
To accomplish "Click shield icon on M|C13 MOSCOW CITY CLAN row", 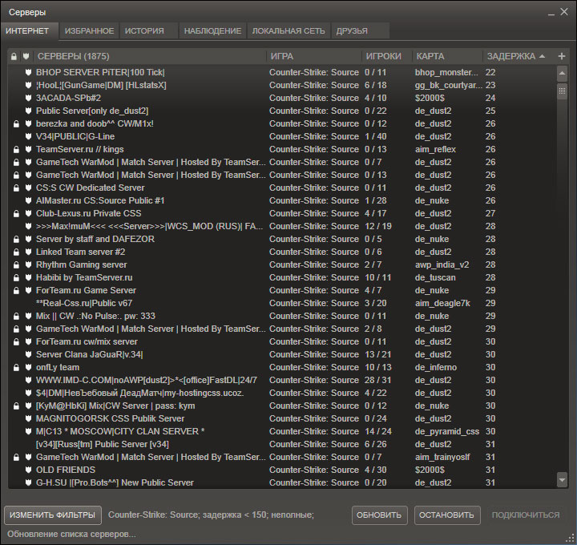I will tap(28, 431).
